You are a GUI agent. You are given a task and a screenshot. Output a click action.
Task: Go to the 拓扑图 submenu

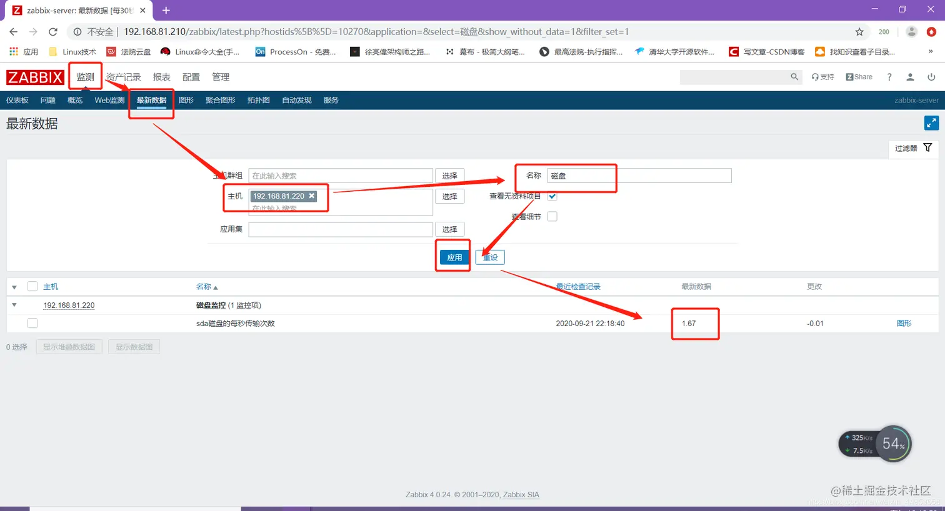[258, 100]
